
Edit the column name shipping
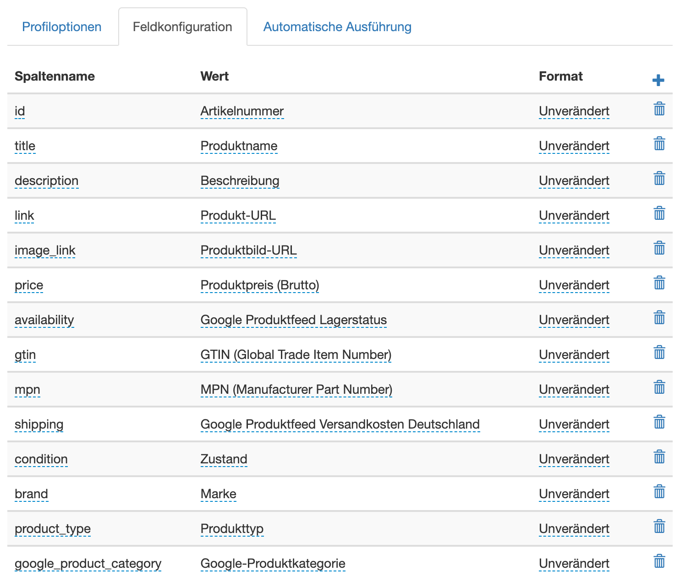pyautogui.click(x=39, y=424)
